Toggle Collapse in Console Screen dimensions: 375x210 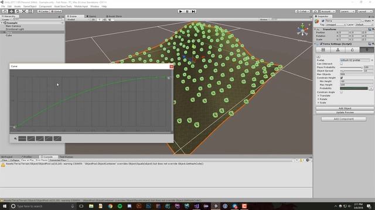[x=14, y=160]
